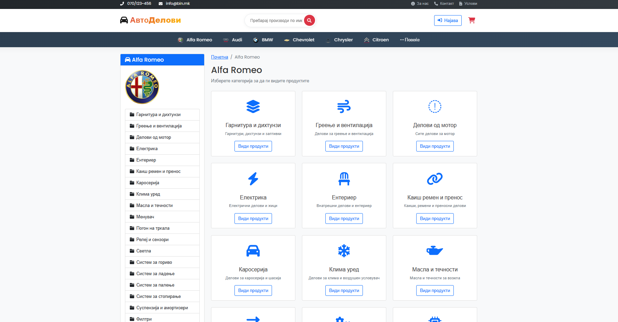The height and width of the screenshot is (322, 618).
Task: Click the snowflake Клима уред icon
Action: (x=344, y=251)
